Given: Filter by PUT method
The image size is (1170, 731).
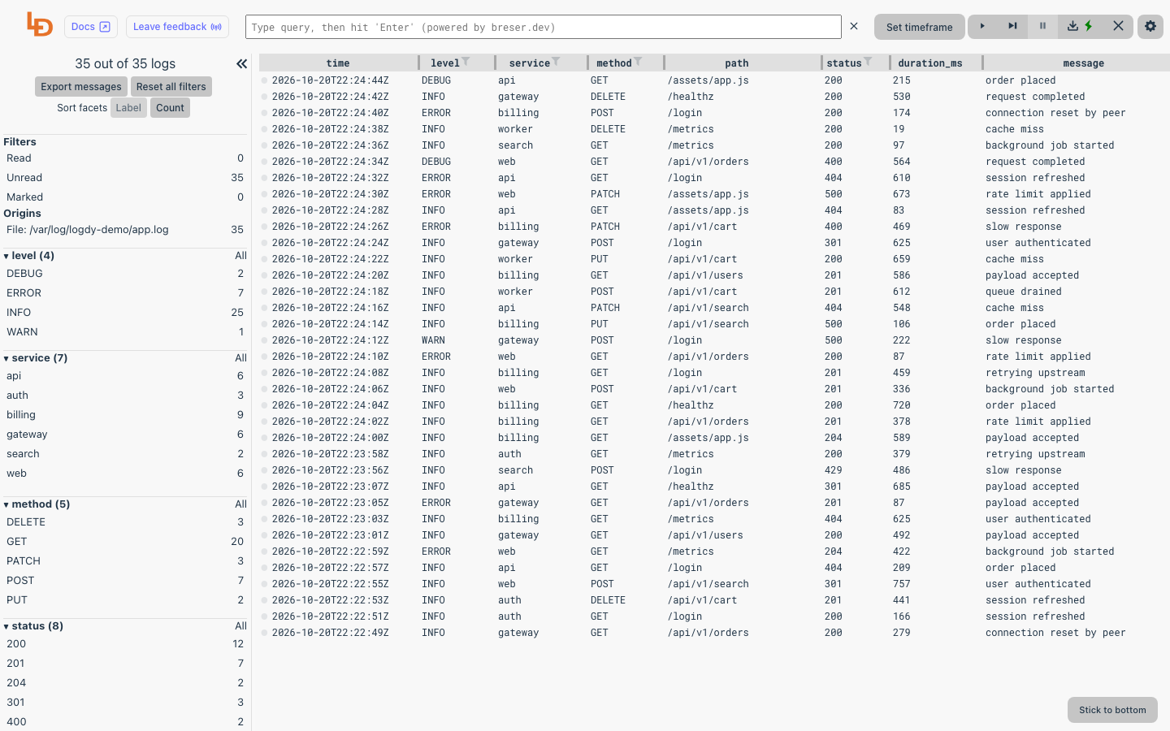Looking at the screenshot, I should click(x=125, y=600).
